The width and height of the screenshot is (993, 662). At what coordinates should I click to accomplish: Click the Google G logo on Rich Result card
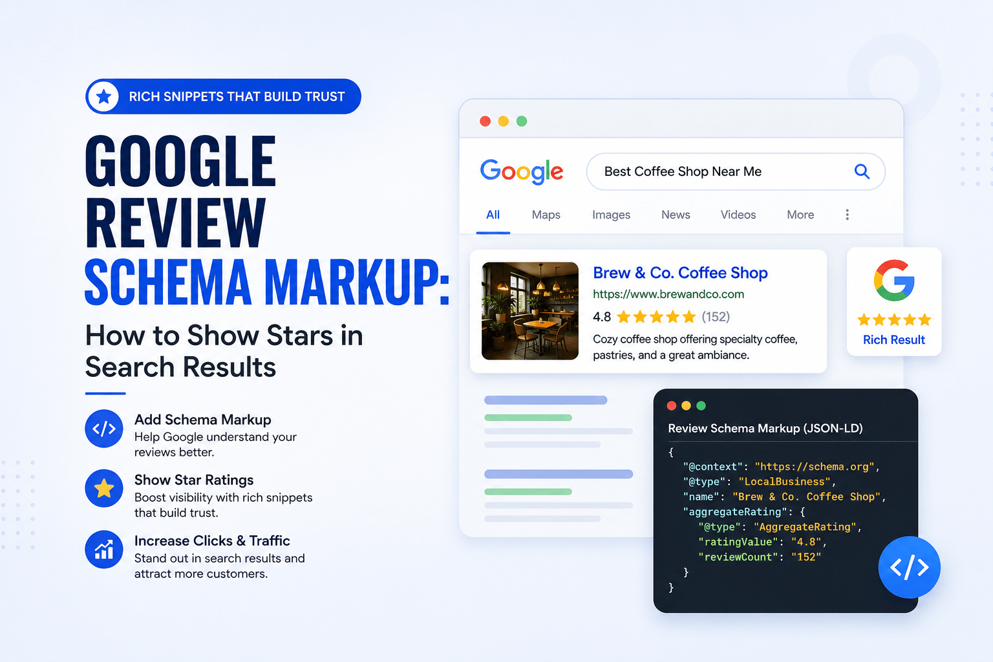point(894,281)
